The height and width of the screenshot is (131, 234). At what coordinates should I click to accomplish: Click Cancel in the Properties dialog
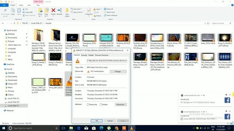110,121
